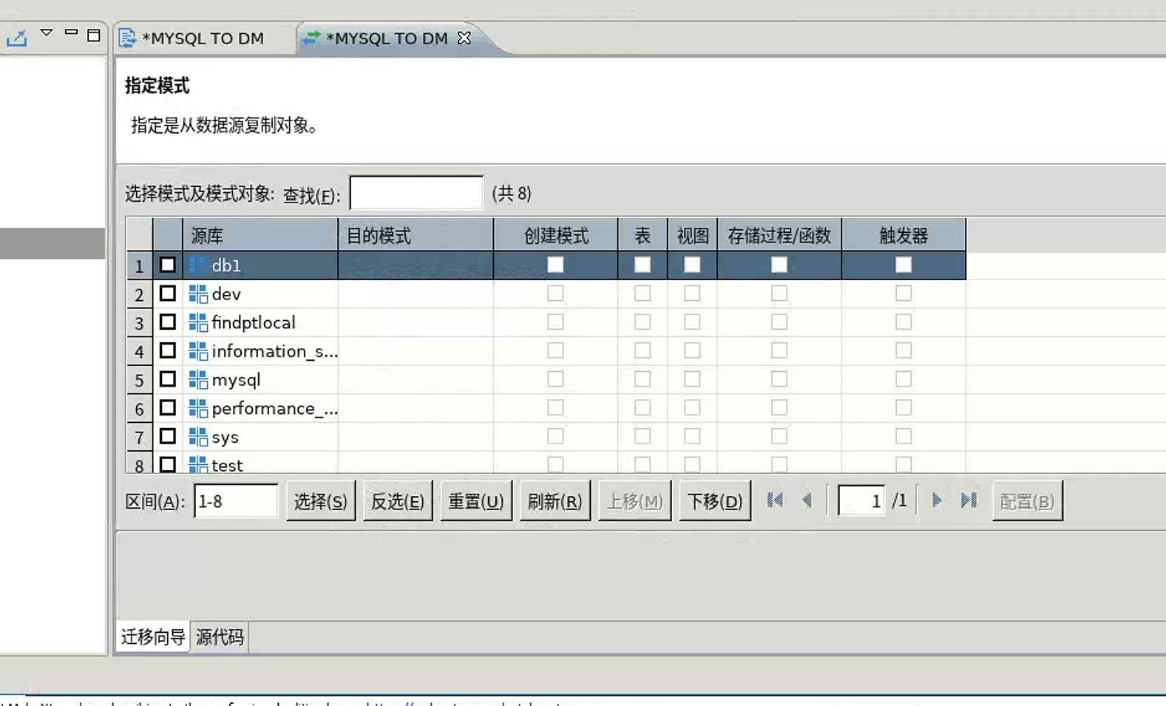Click the database icon beside dev

pos(197,294)
